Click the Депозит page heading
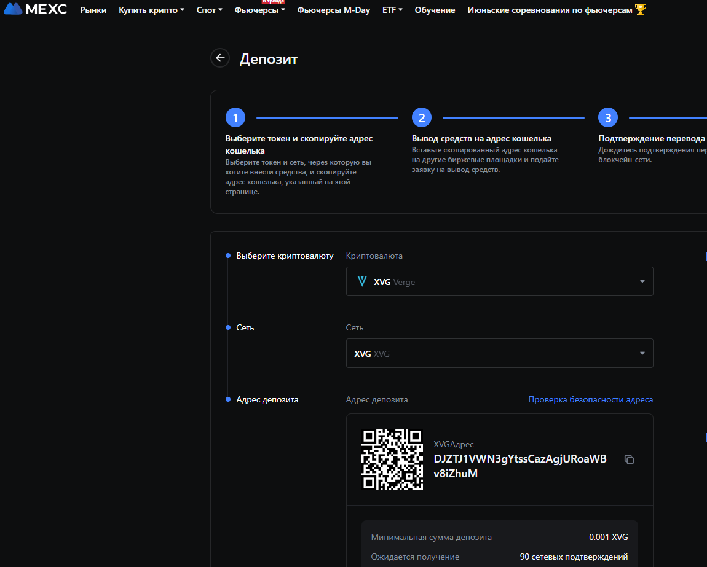The image size is (707, 567). (x=268, y=58)
